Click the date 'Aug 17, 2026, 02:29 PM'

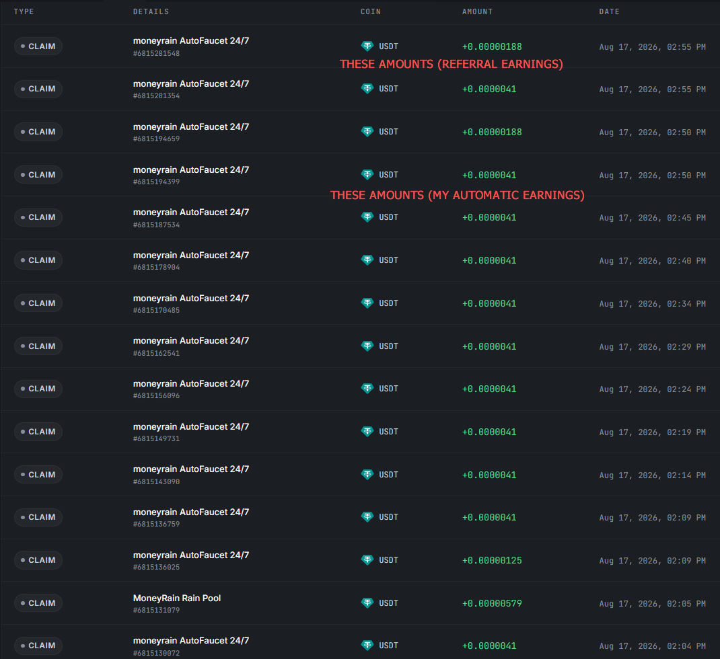[652, 346]
